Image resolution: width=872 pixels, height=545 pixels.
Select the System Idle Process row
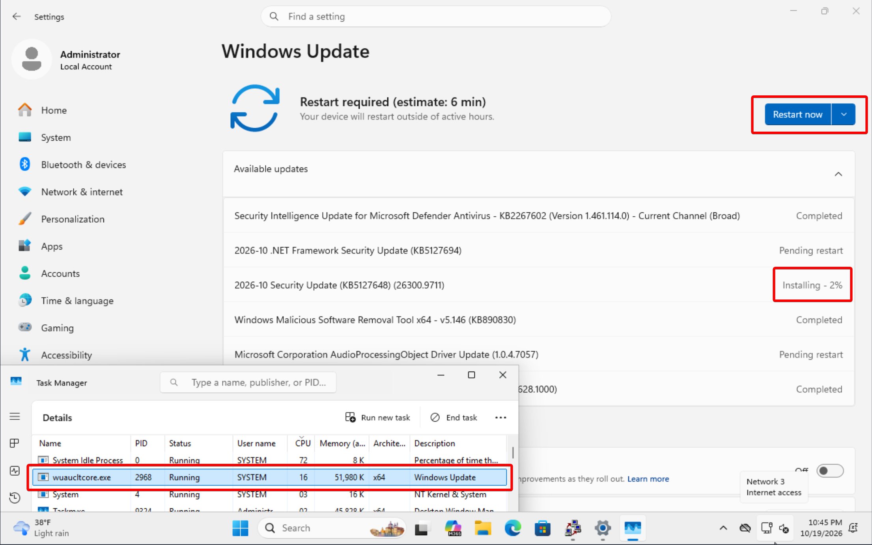(x=270, y=460)
